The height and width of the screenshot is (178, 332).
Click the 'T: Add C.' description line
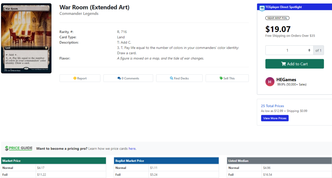[x=124, y=42]
